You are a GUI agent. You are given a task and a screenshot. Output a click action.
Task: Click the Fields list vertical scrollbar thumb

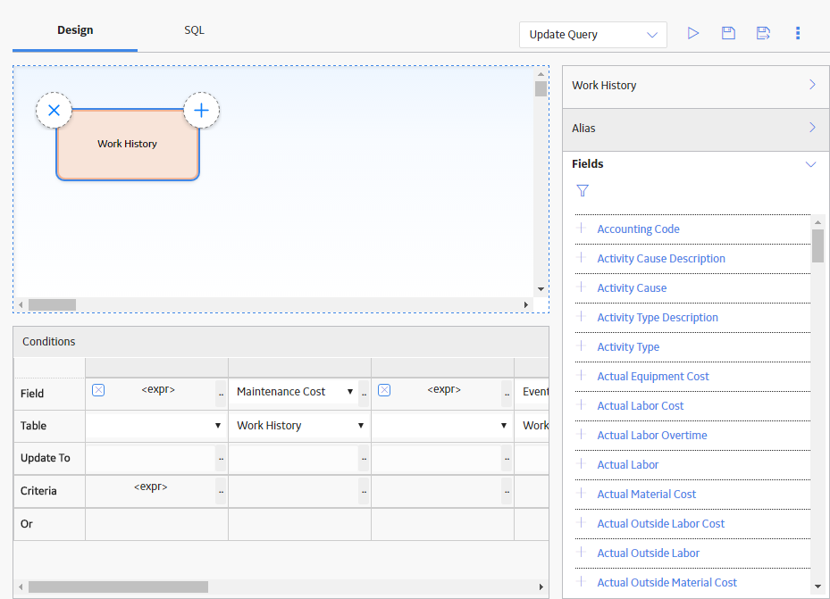coord(817,245)
